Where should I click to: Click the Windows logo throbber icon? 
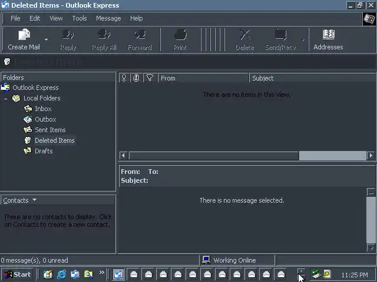click(369, 19)
